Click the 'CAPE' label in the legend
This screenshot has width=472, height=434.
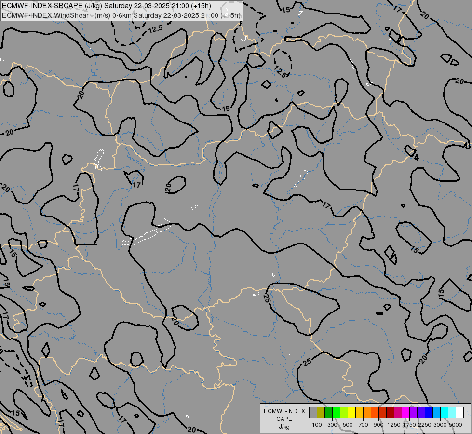pyautogui.click(x=284, y=419)
